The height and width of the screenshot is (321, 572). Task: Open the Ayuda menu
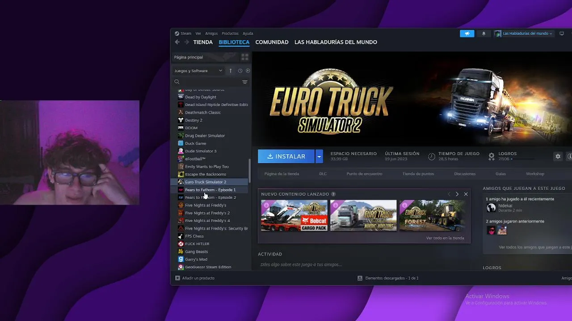[248, 33]
